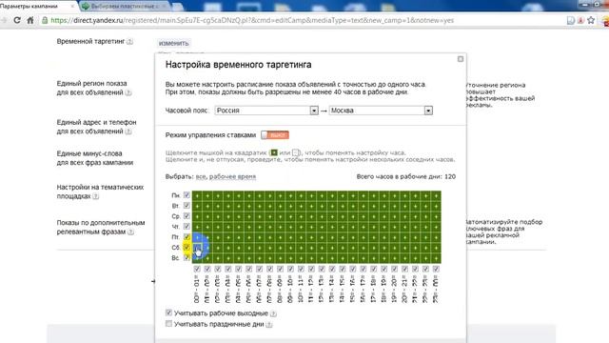The image size is (609, 343).
Task: Open help icon next to Временной таргетинг
Action: pyautogui.click(x=129, y=42)
